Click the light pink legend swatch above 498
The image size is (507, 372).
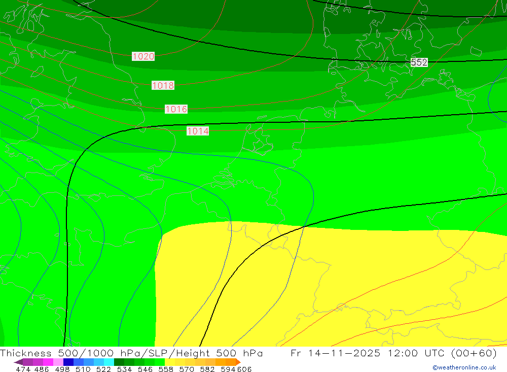58,362
